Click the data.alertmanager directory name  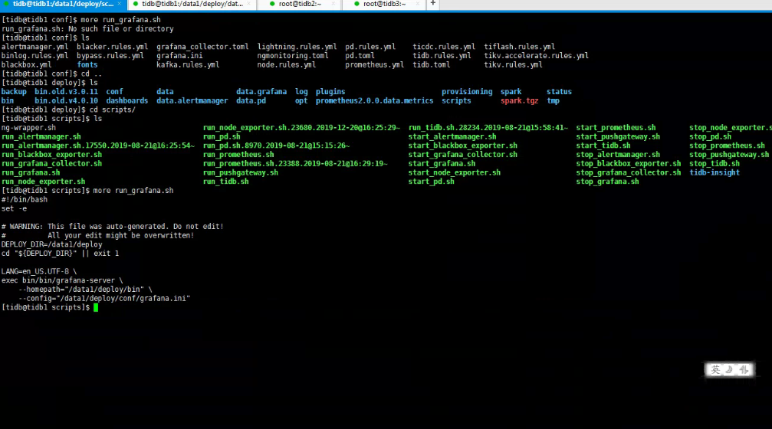[x=192, y=101]
